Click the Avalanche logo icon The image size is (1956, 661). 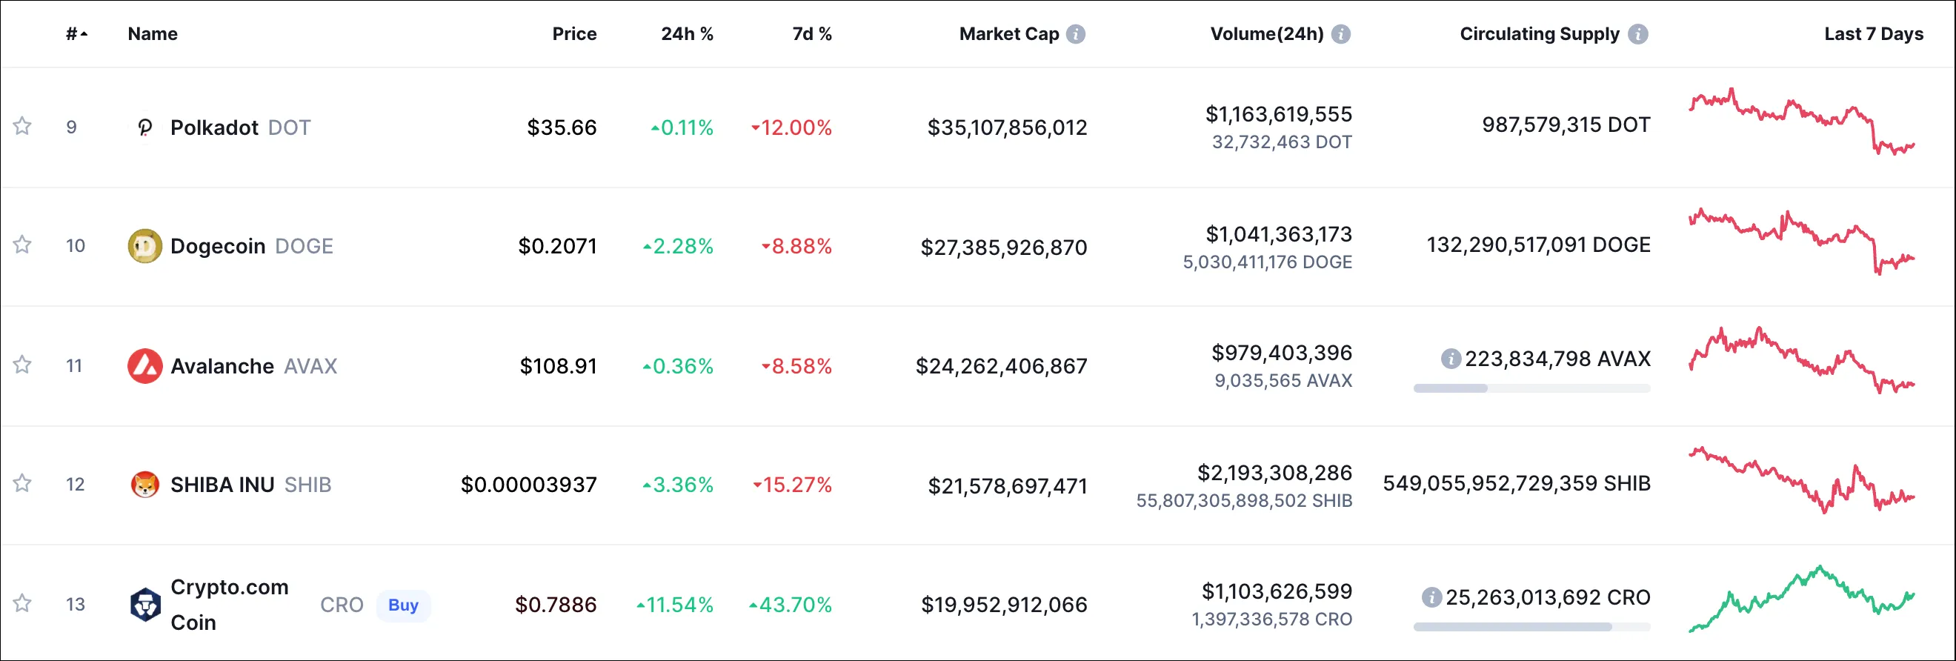pos(144,365)
